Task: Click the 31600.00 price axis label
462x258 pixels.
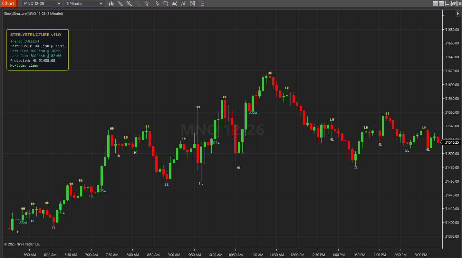Action: tap(452, 85)
